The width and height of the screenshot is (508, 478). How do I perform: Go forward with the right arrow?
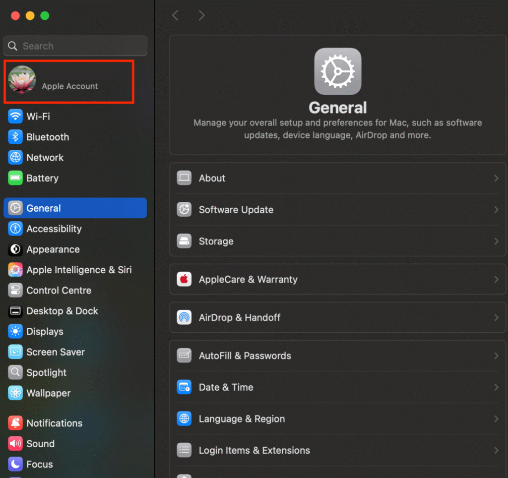pos(201,15)
